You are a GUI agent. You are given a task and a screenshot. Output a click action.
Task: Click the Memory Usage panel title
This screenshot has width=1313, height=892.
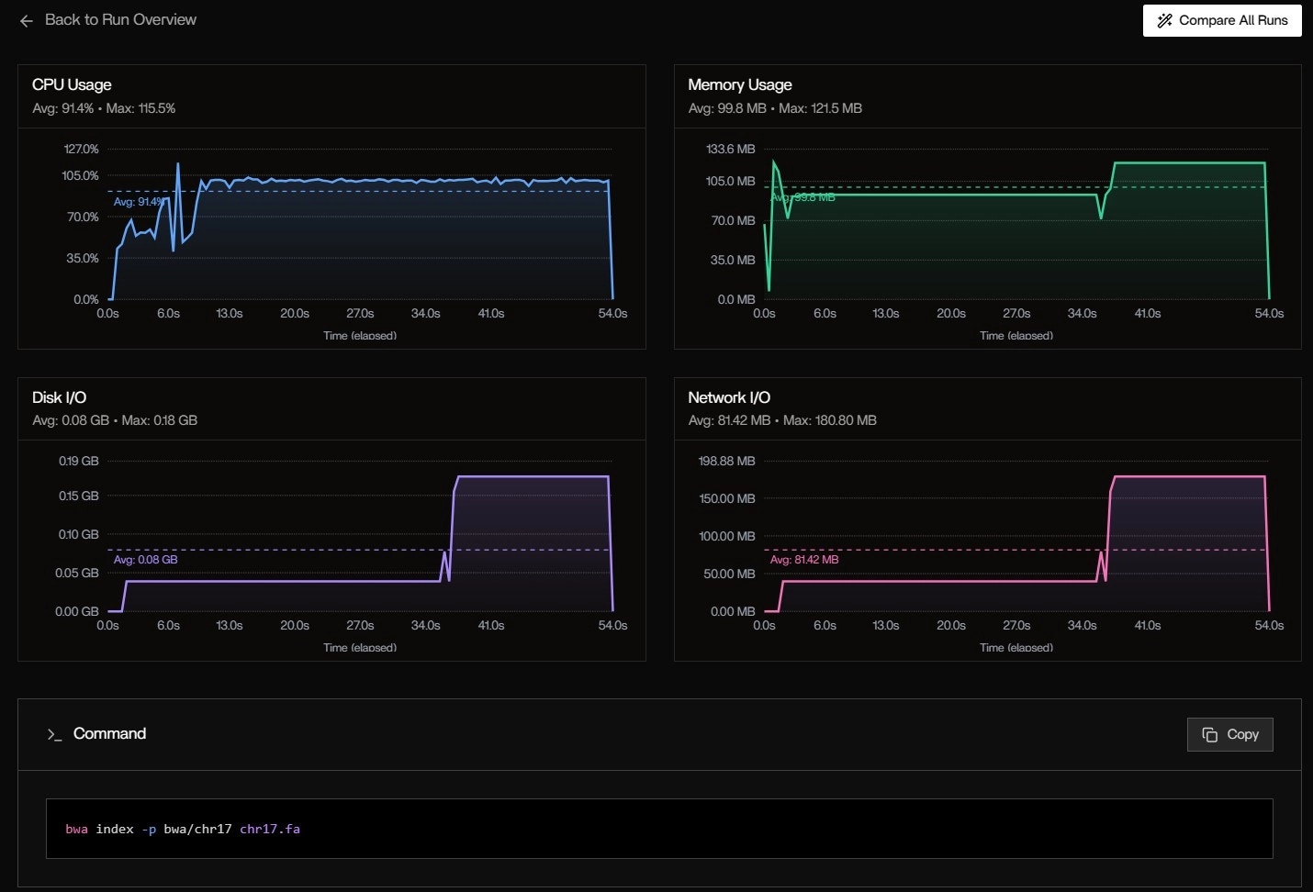pyautogui.click(x=740, y=84)
